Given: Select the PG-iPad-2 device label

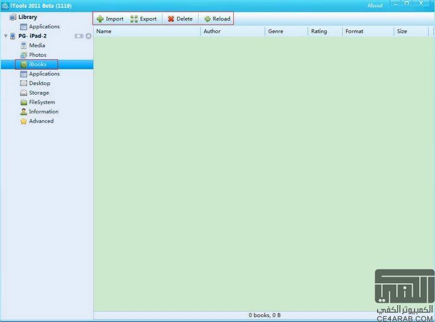Looking at the screenshot, I should tap(33, 36).
